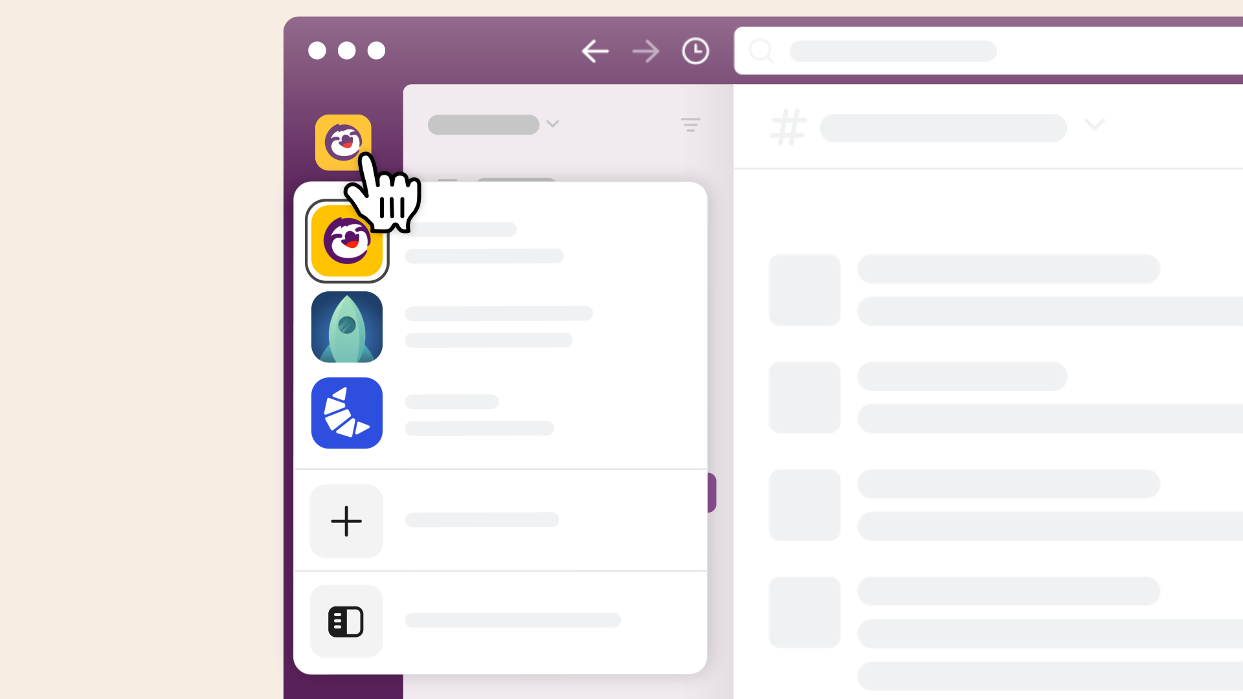Select the Rocket app icon

pyautogui.click(x=346, y=327)
